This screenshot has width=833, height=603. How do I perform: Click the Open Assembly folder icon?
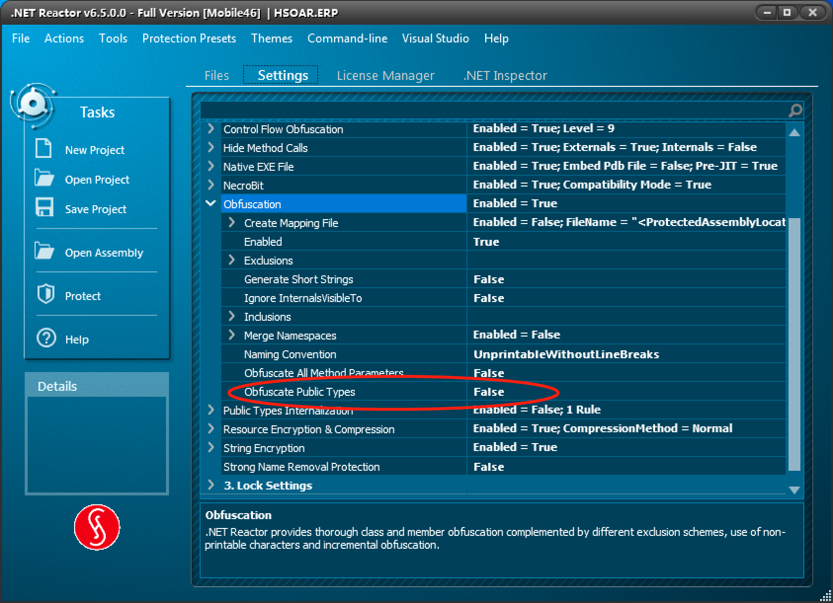pyautogui.click(x=44, y=251)
